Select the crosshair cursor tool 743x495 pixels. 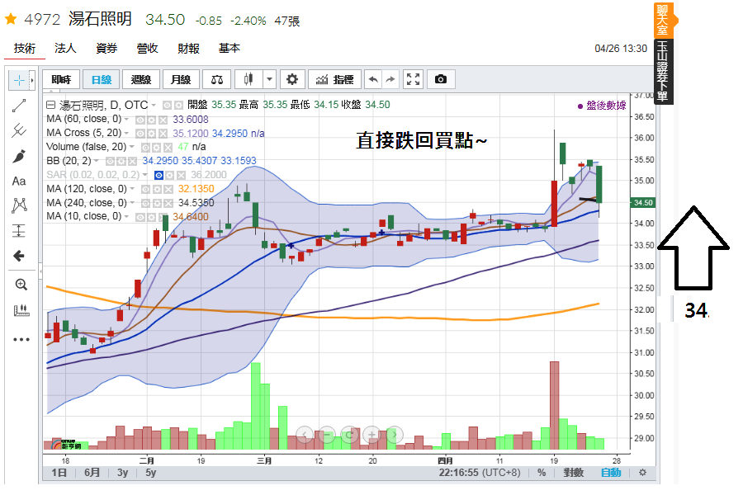(19, 81)
